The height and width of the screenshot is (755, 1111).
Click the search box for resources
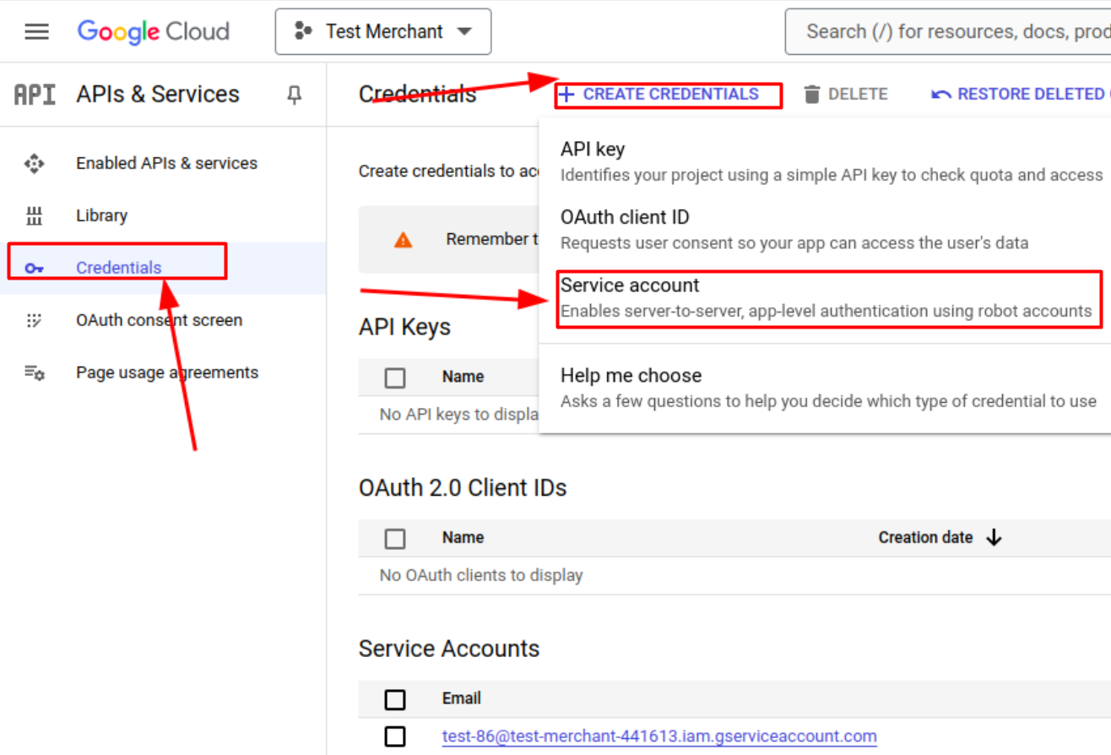point(948,32)
